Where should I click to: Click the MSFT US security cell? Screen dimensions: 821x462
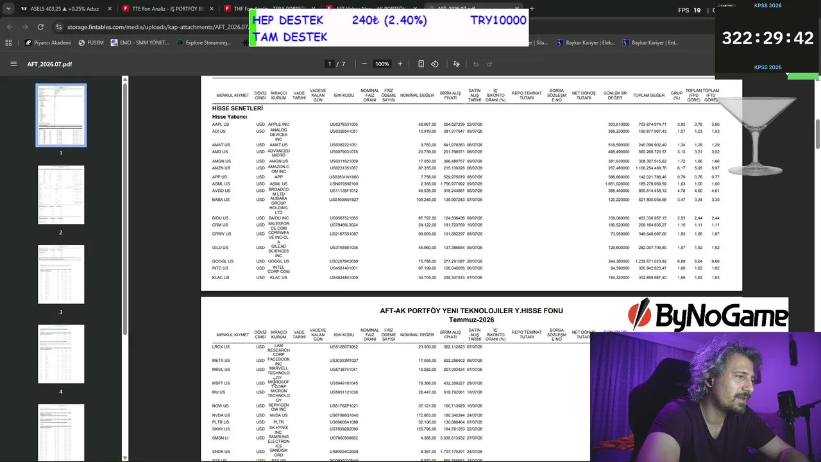pyautogui.click(x=221, y=383)
